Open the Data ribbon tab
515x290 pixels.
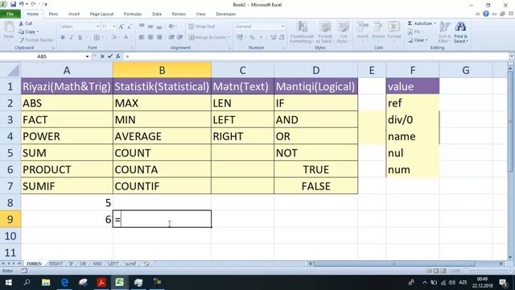coord(157,14)
